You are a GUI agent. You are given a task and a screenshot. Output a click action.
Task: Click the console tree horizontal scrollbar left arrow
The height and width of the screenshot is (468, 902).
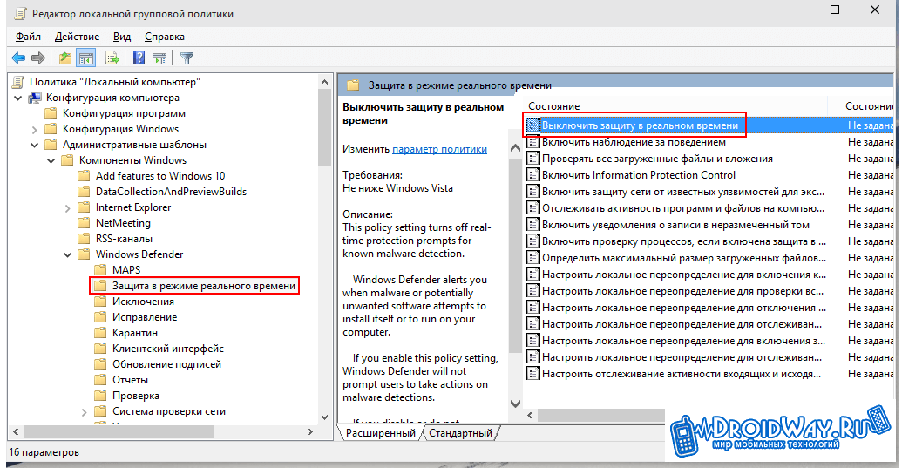point(16,431)
